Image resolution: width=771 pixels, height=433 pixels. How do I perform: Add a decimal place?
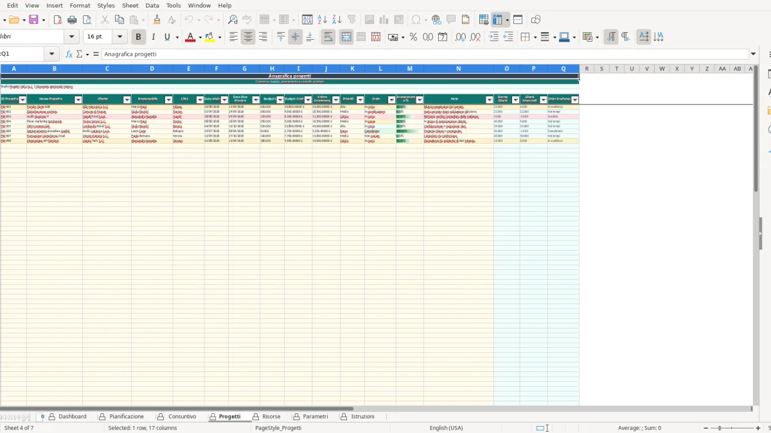[461, 37]
